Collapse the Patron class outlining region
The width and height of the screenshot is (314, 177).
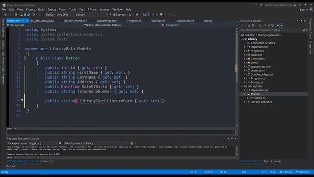point(26,58)
